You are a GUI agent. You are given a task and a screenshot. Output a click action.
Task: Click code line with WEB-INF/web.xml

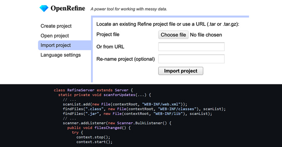125,104
